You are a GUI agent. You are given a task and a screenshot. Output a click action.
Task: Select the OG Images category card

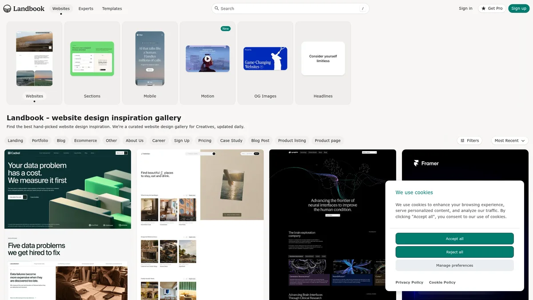pos(265,63)
